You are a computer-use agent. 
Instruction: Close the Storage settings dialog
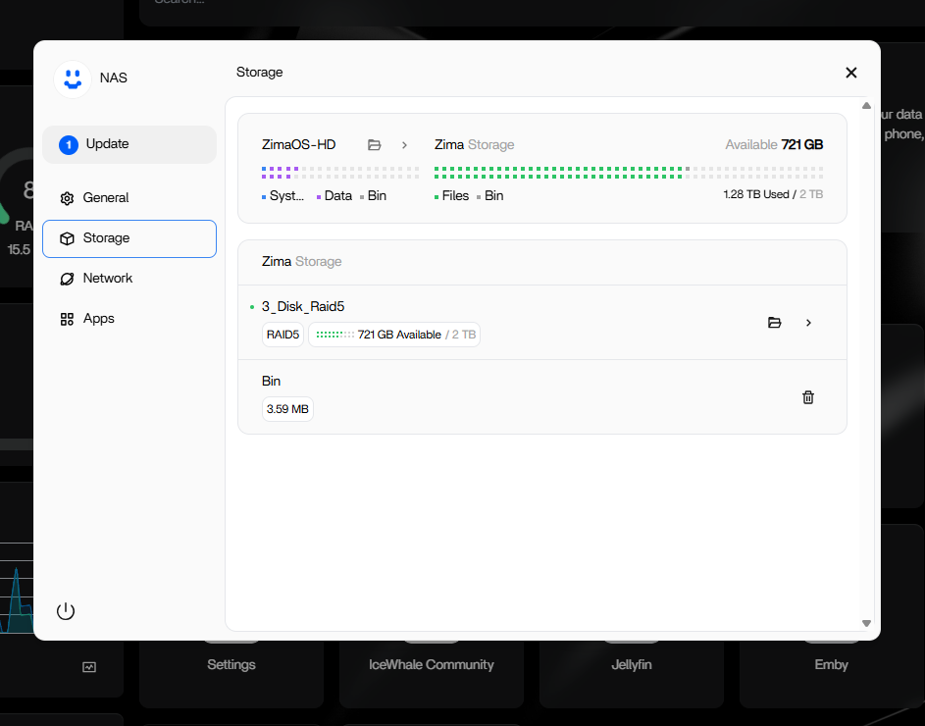850,73
